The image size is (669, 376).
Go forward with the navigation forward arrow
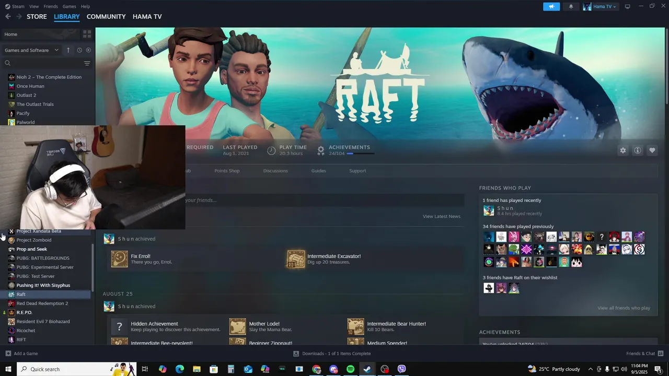(x=19, y=17)
